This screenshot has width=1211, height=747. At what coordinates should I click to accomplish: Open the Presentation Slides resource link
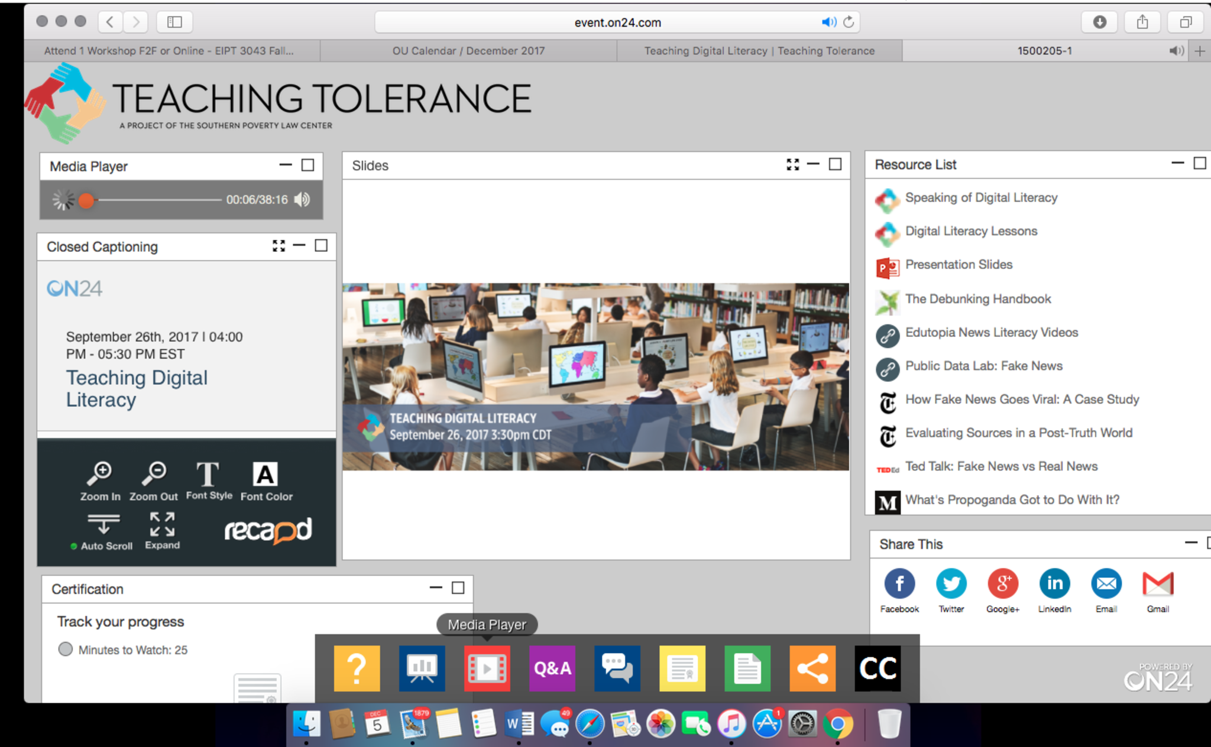tap(959, 265)
